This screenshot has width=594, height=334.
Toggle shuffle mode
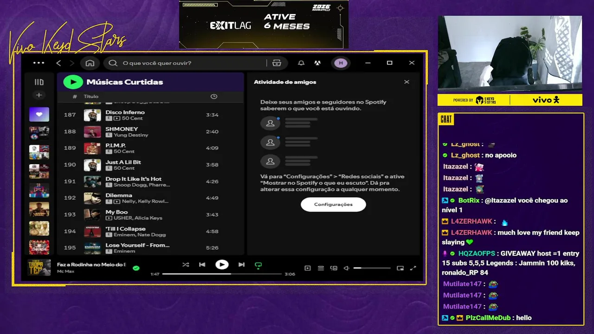tap(186, 265)
